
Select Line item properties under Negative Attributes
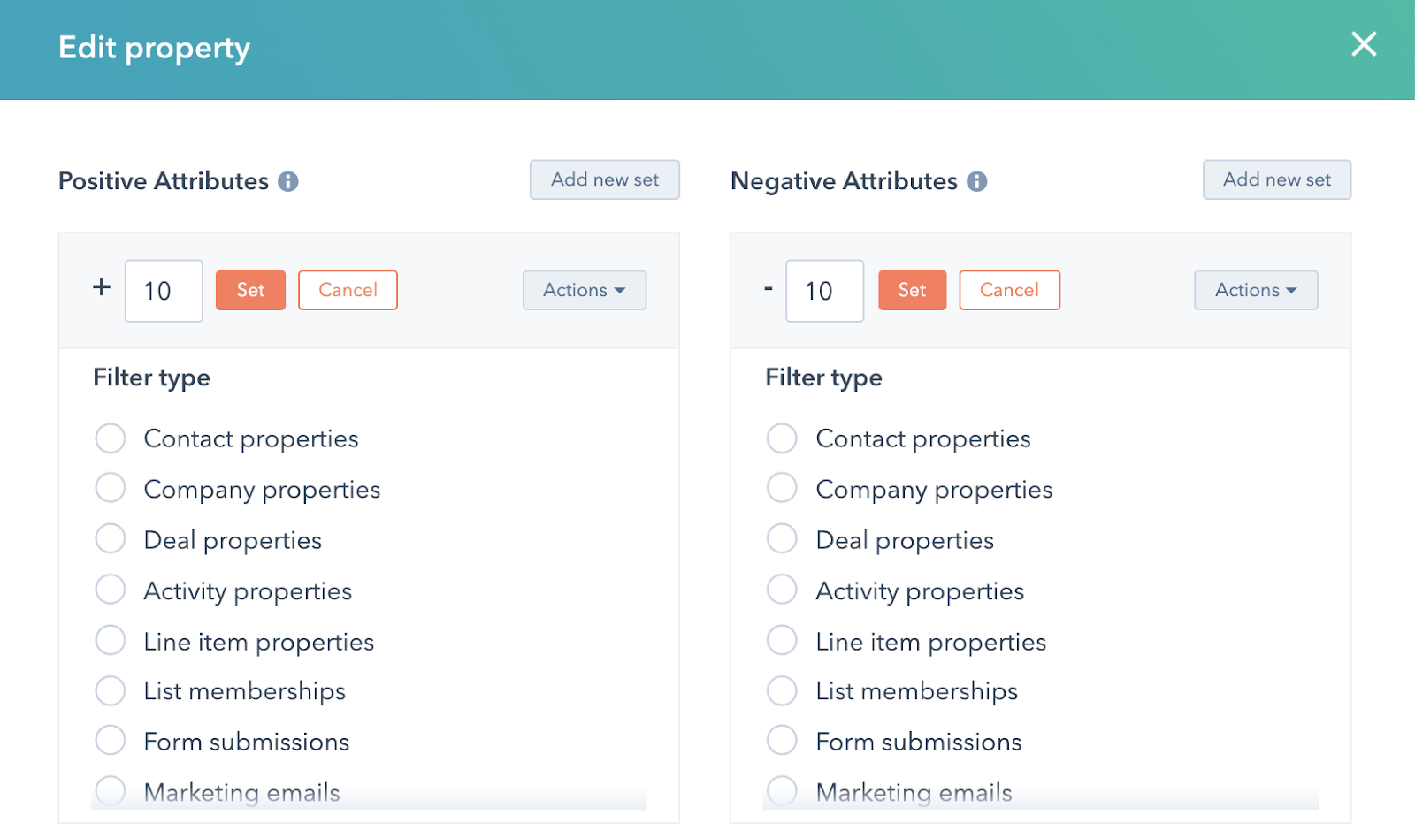tap(782, 640)
